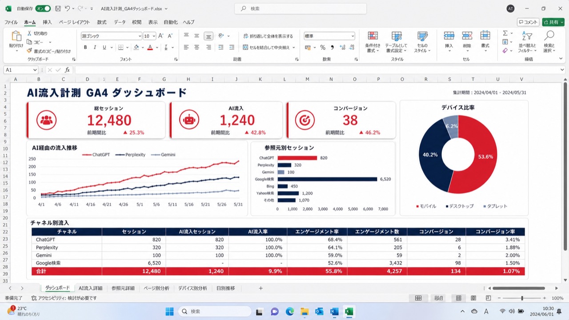
Task: Expand the Name Box dropdown arrow
Action: click(x=35, y=70)
